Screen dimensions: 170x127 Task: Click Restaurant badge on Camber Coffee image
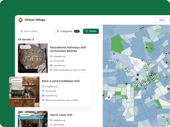(17, 80)
